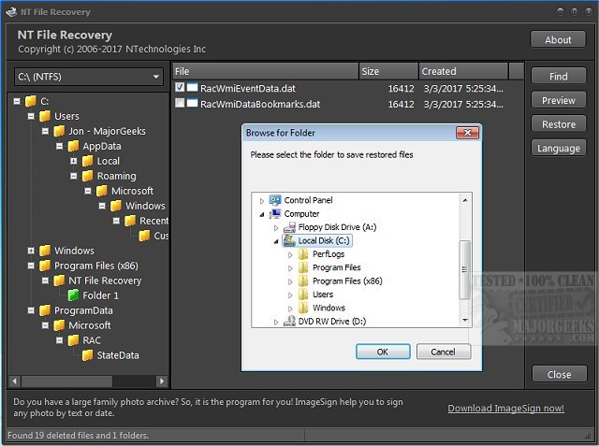
Task: Collapse the Users node in main tree
Action: pos(31,116)
